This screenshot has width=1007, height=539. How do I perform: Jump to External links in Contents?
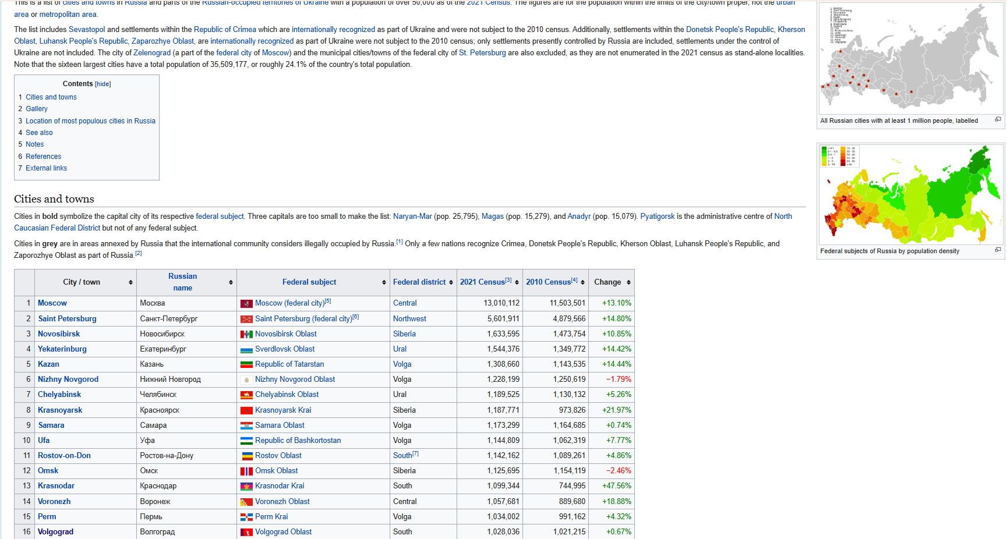(x=46, y=168)
